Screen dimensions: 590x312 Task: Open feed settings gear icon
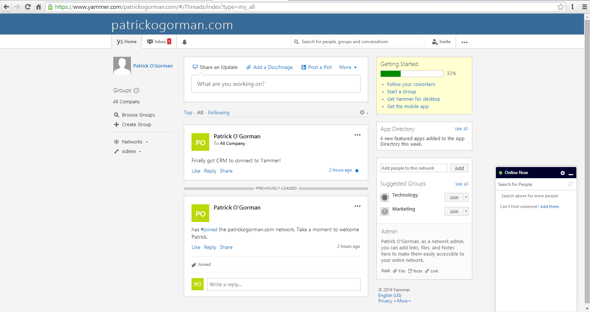363,112
